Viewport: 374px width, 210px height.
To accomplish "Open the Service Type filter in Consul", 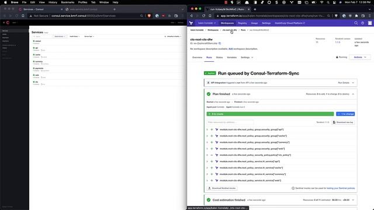I will 89,36.
